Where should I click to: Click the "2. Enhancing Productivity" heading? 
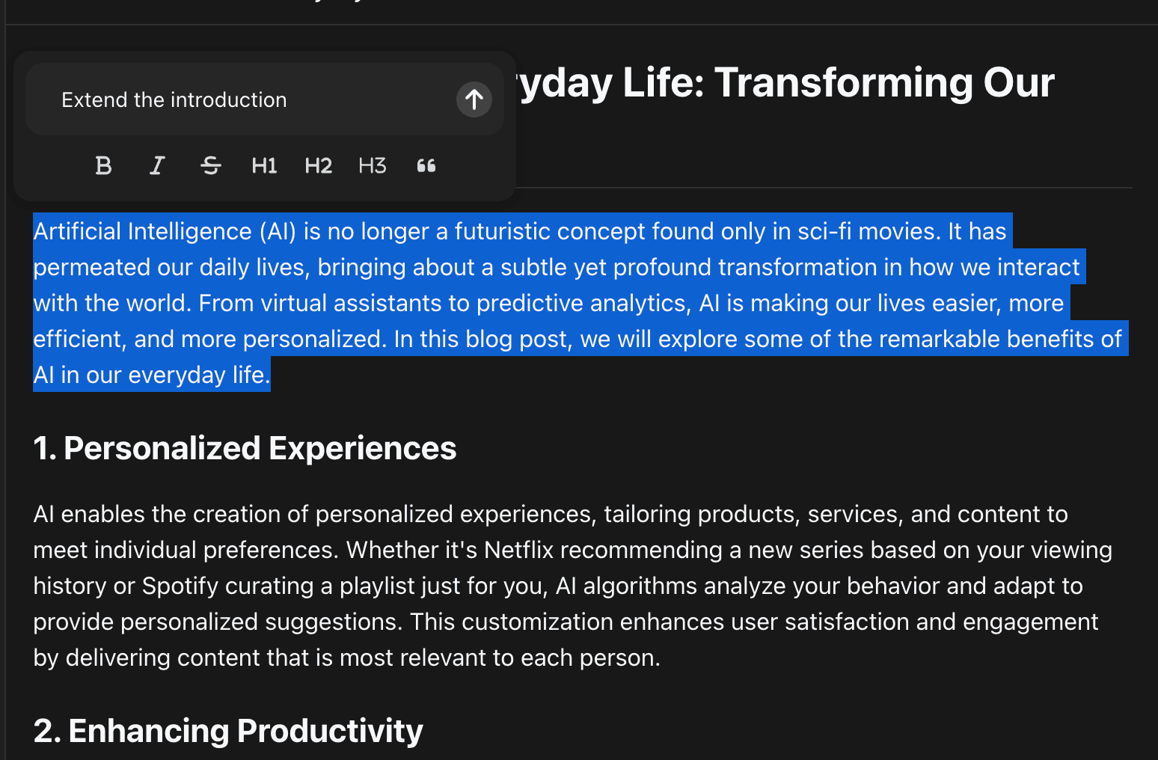pos(228,731)
